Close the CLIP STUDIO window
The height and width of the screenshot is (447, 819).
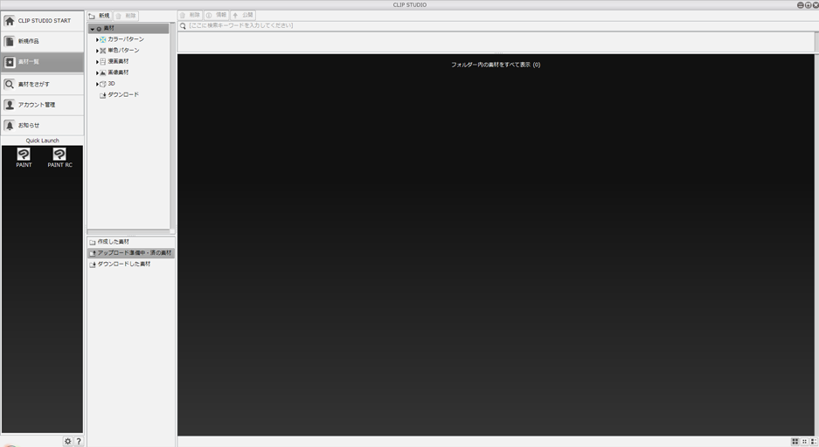pyautogui.click(x=816, y=4)
